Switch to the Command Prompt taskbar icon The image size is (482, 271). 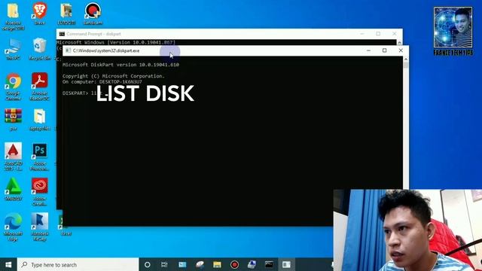pos(269,264)
